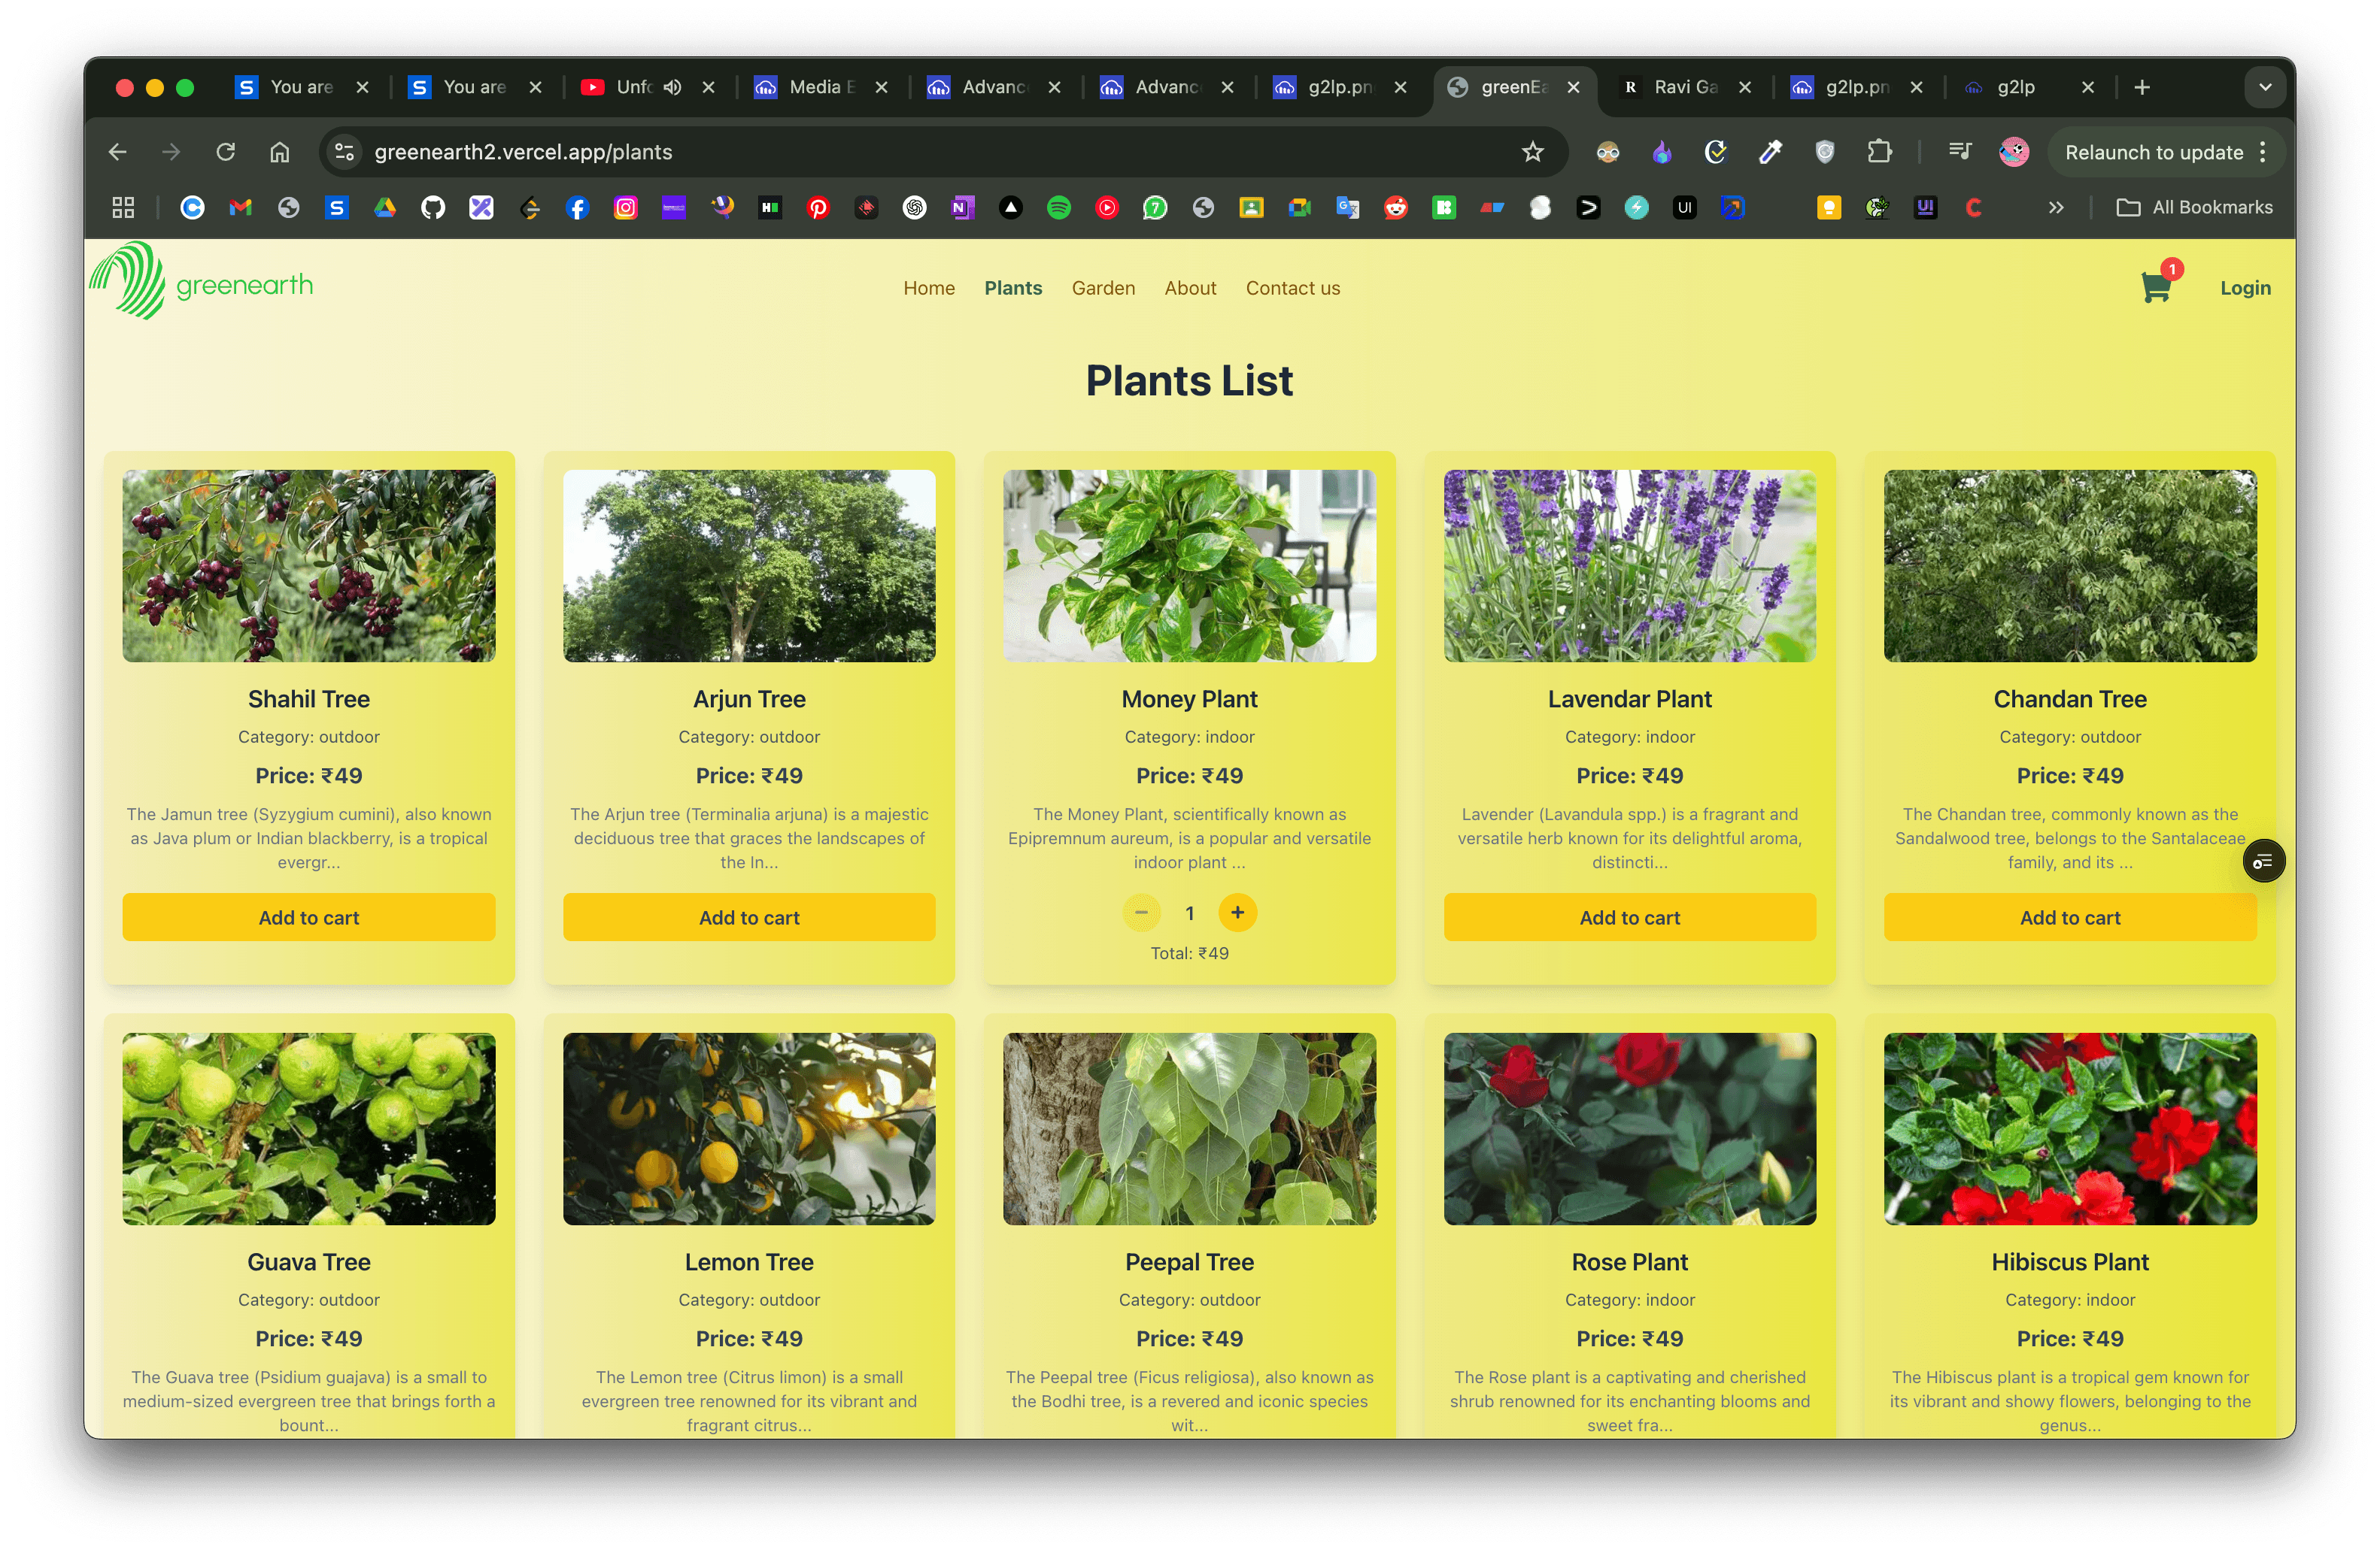2380x1550 pixels.
Task: Open the Spotify bookmark icon
Action: (1059, 208)
